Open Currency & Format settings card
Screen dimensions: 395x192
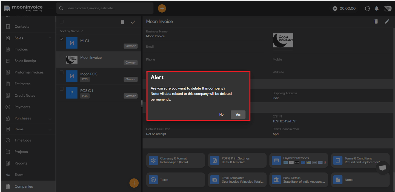click(x=176, y=160)
